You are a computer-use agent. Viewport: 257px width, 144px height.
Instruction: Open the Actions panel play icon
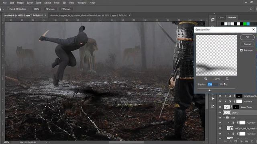point(213,99)
